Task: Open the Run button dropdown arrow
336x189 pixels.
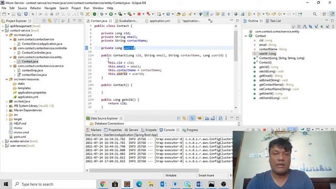Action: pos(115,14)
